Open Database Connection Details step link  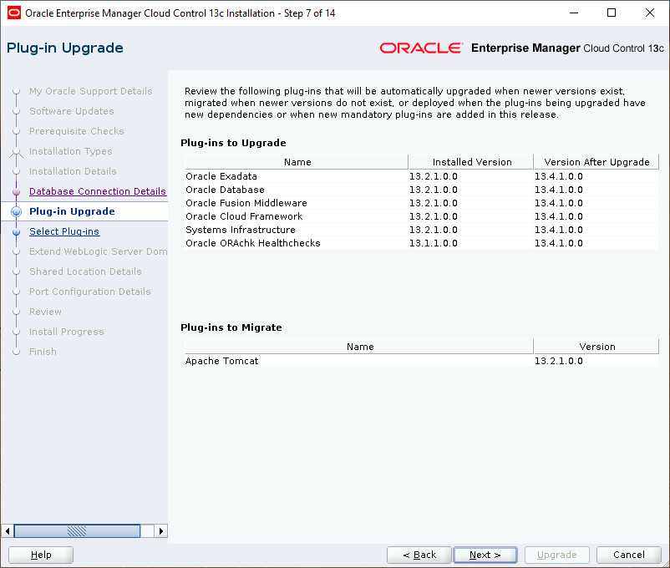click(x=98, y=191)
